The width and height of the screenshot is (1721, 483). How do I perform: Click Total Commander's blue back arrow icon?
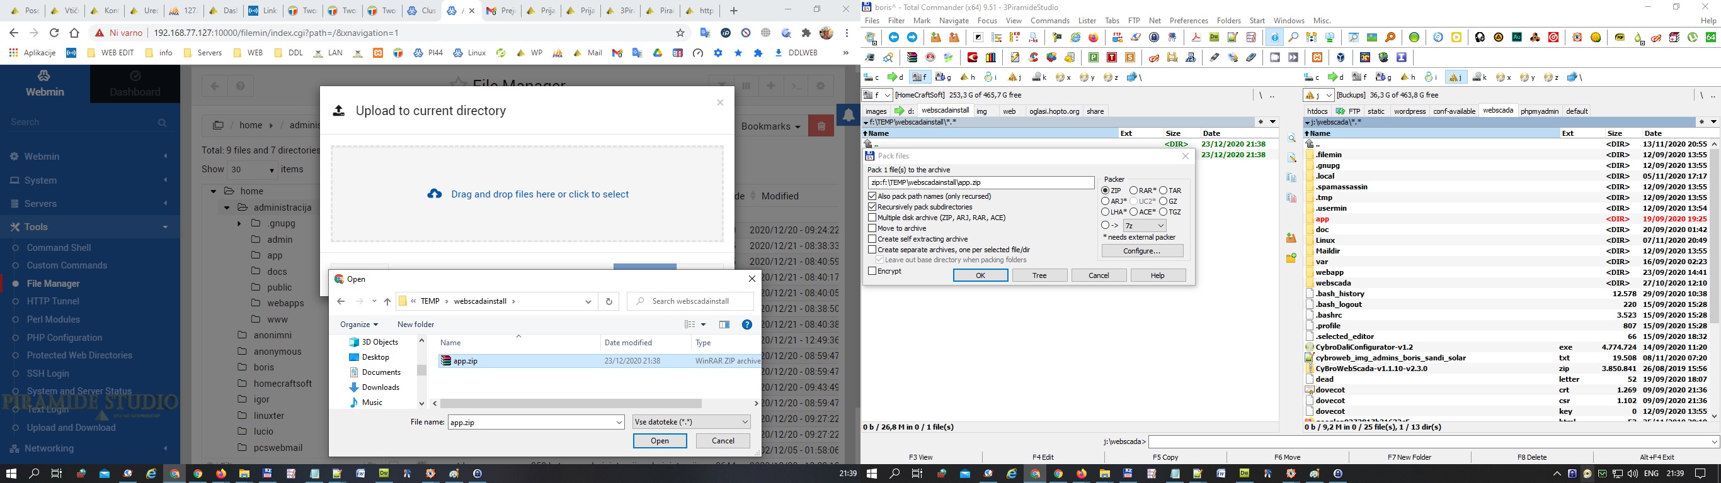click(x=894, y=37)
